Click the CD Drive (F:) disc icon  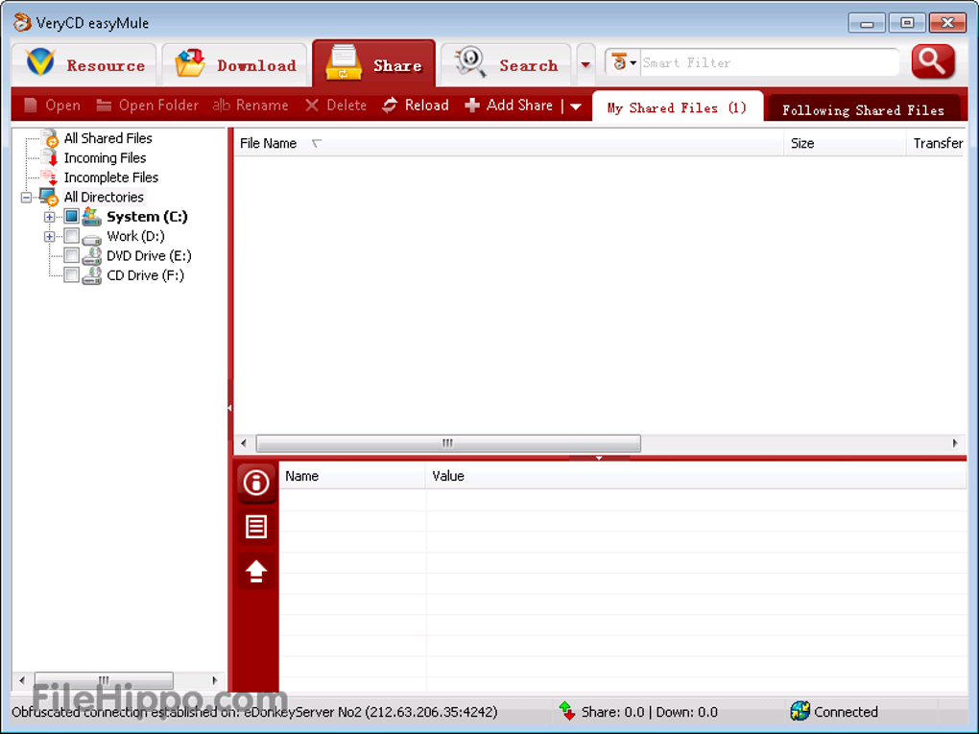click(x=92, y=275)
